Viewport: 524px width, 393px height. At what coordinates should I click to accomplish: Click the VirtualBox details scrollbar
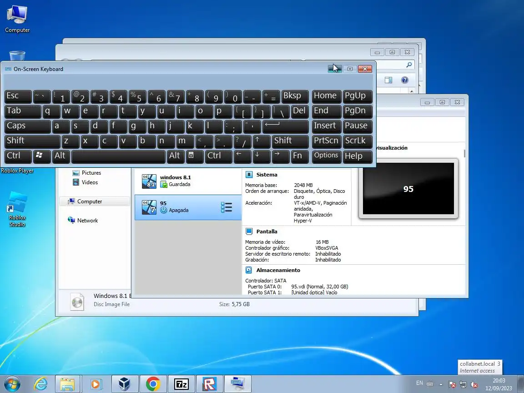tap(464, 153)
